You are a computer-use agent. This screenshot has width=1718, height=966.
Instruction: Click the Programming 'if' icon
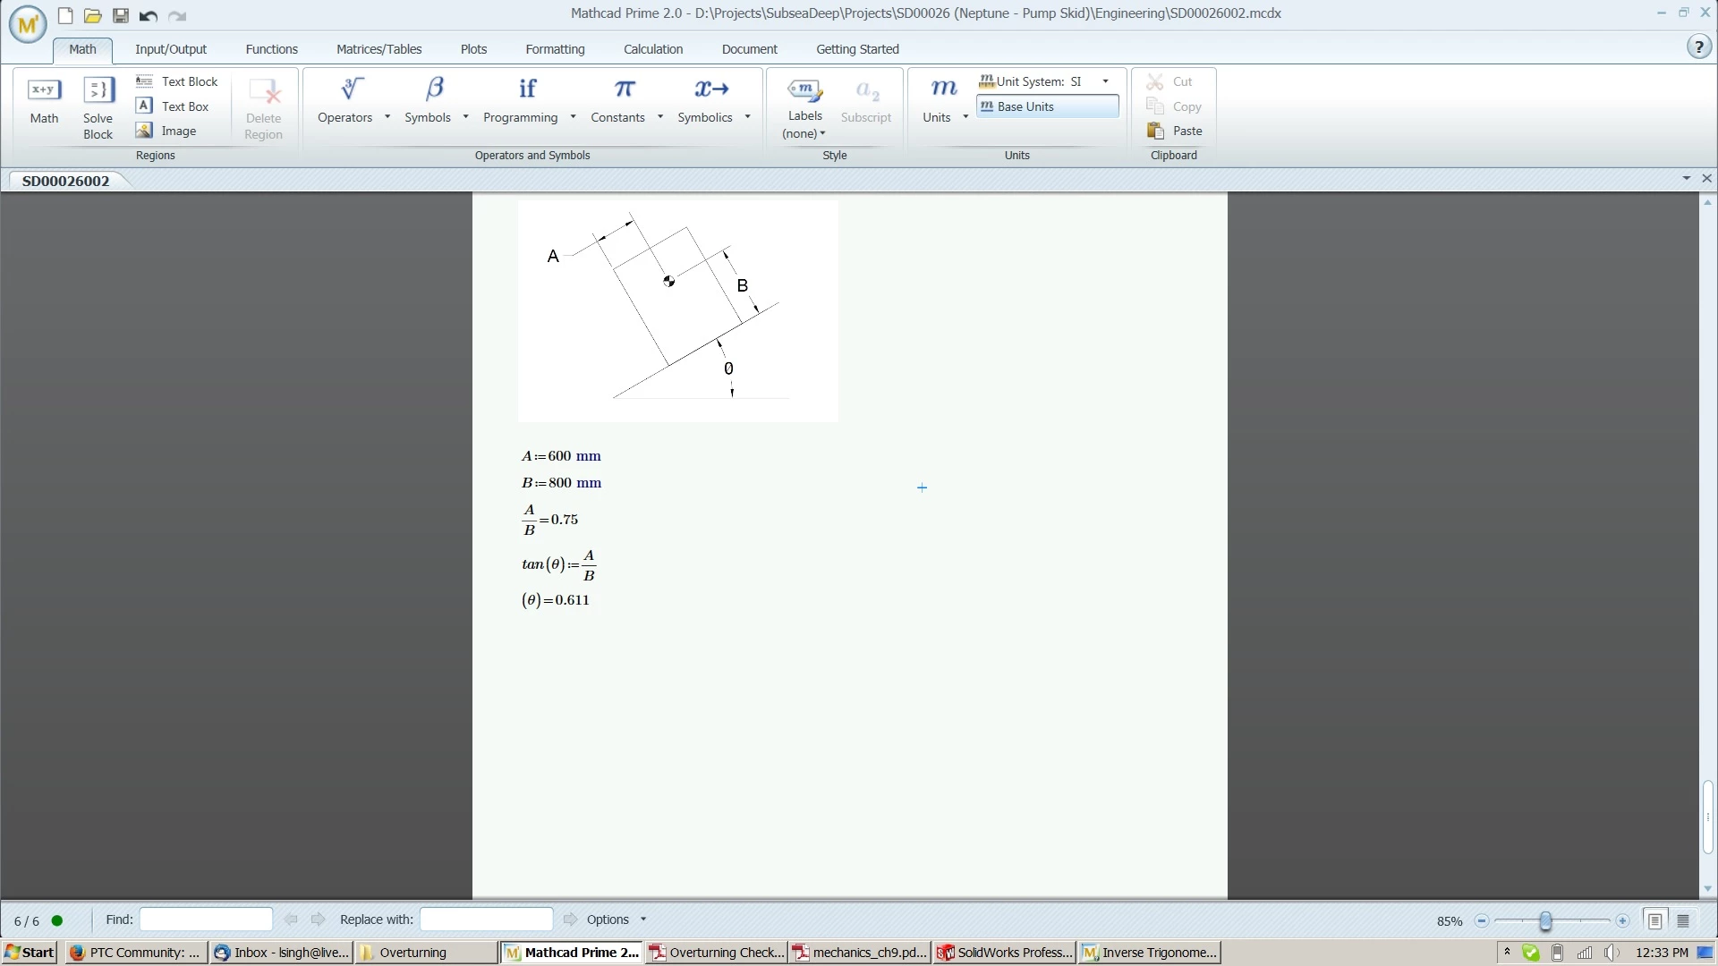coord(527,89)
